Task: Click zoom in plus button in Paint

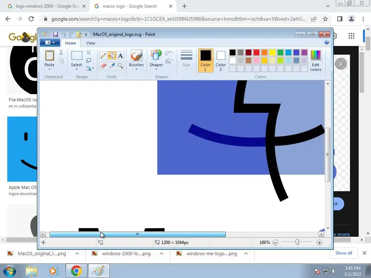Action: (x=320, y=242)
